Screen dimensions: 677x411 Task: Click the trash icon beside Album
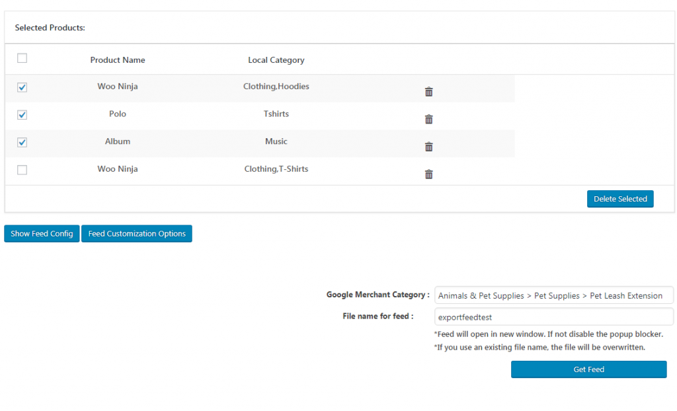tap(428, 147)
